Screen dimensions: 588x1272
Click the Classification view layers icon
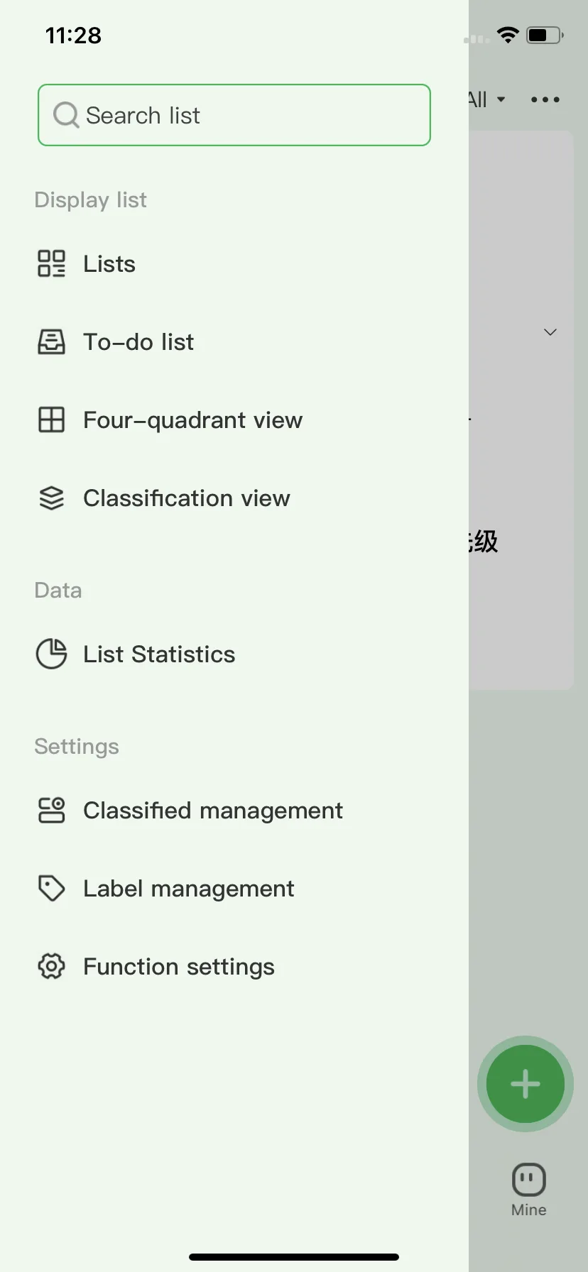[x=51, y=498]
